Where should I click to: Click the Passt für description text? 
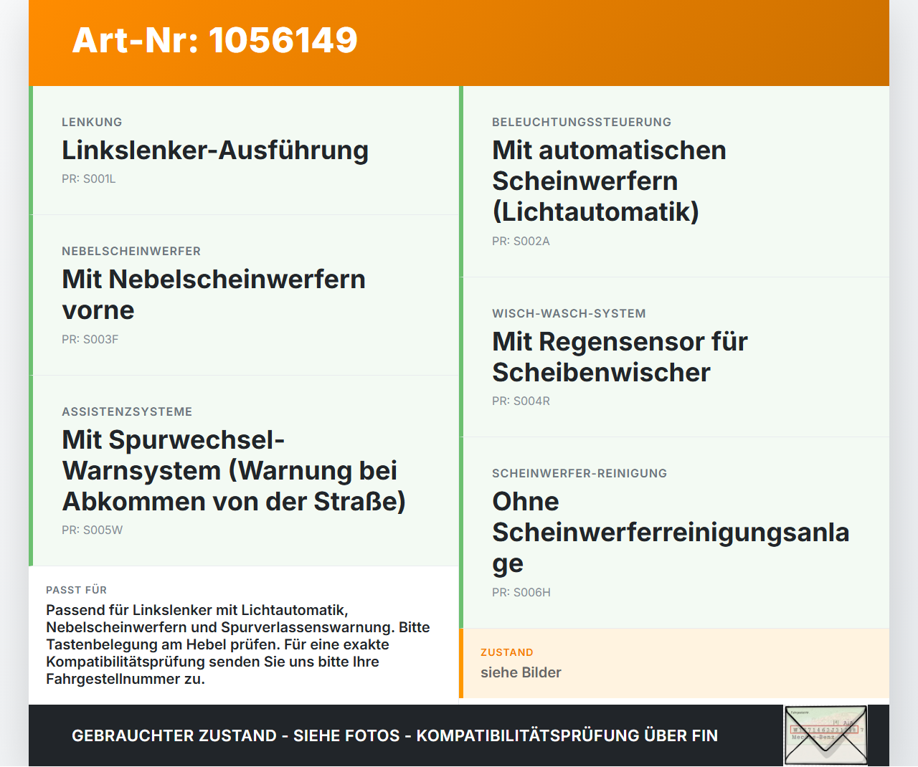click(238, 644)
